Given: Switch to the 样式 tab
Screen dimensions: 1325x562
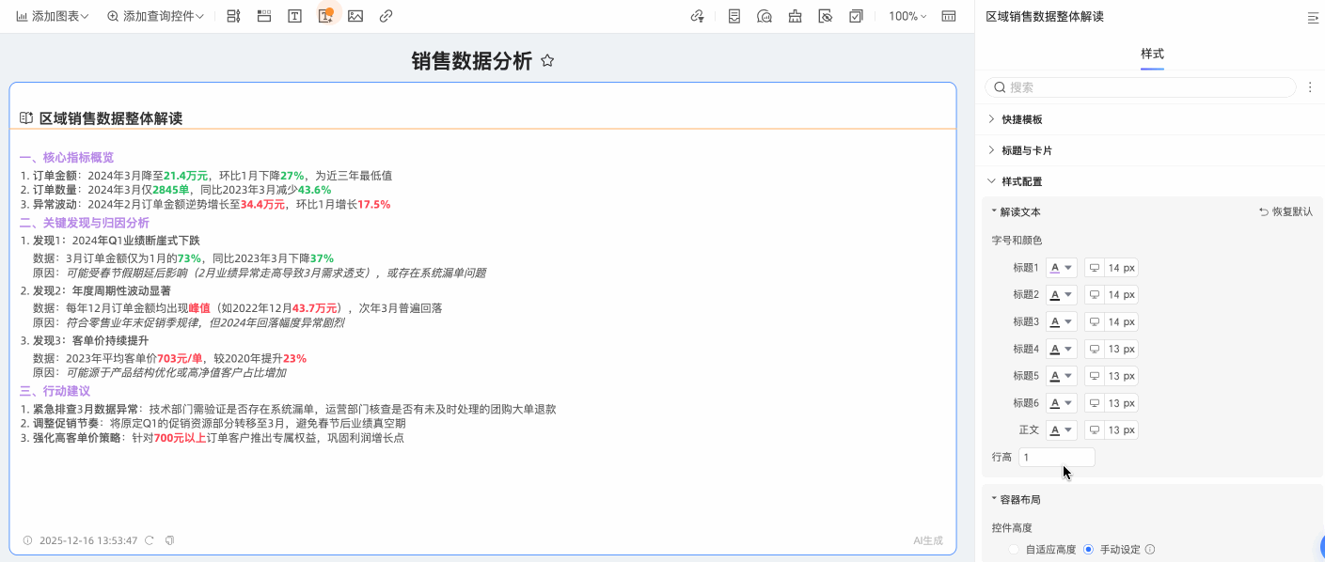Looking at the screenshot, I should (1152, 54).
